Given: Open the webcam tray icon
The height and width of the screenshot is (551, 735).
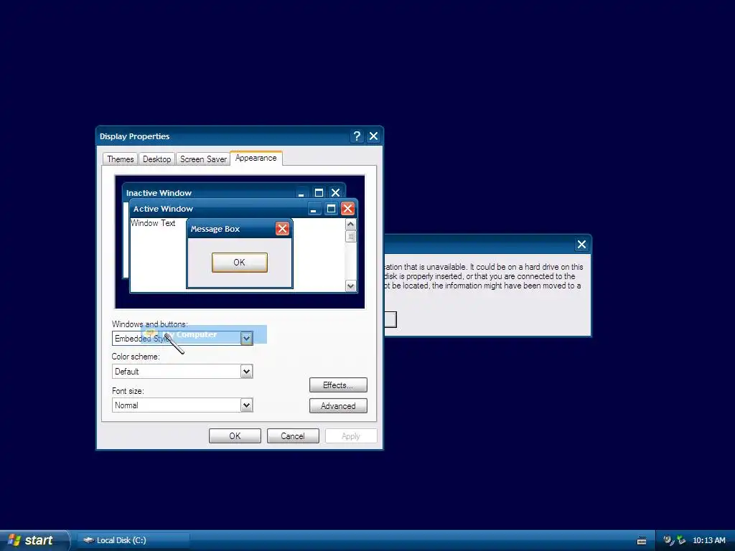Looking at the screenshot, I should [668, 540].
